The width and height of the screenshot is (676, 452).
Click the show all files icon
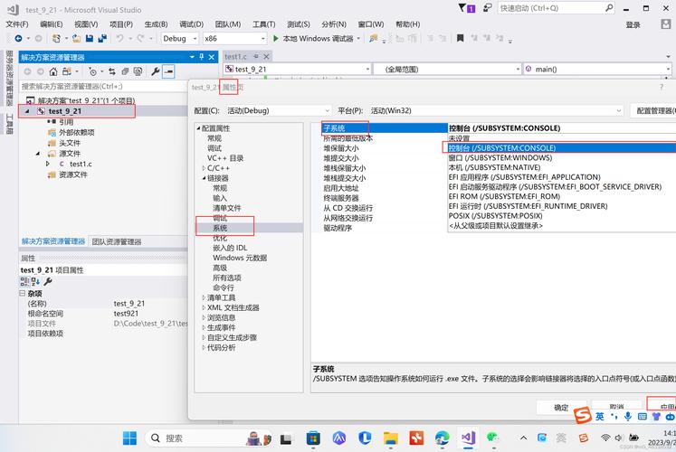tap(138, 71)
